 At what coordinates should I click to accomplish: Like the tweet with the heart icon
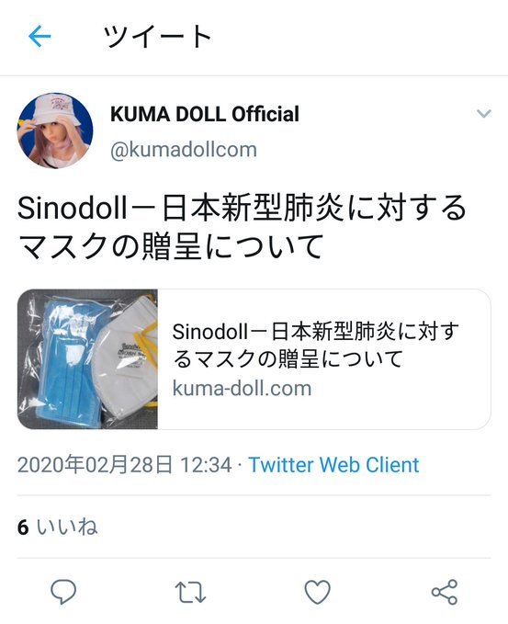(317, 592)
